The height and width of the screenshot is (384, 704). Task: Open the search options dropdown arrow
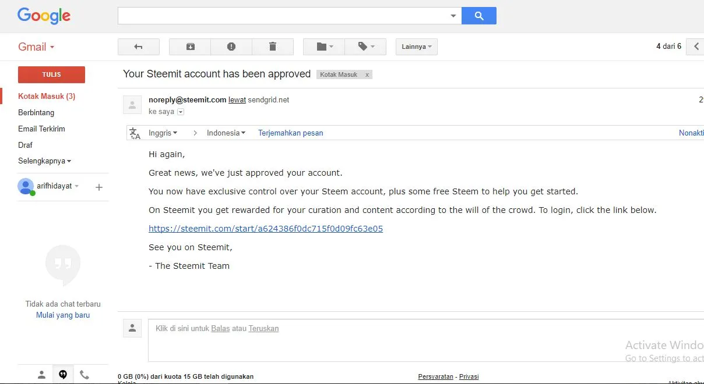coord(453,16)
